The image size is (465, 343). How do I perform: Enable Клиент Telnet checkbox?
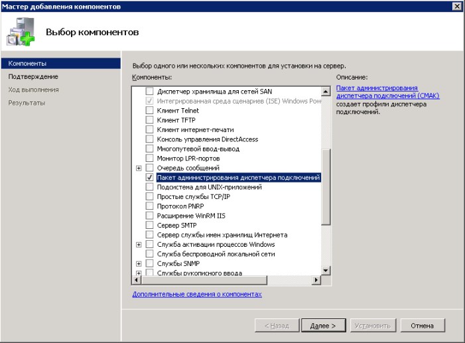tap(149, 110)
